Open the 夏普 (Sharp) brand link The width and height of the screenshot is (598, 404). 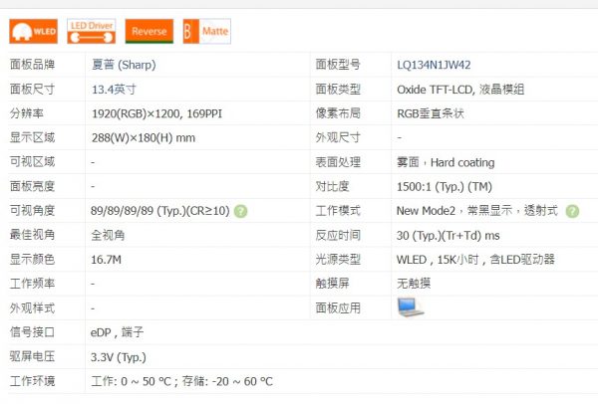coord(124,65)
